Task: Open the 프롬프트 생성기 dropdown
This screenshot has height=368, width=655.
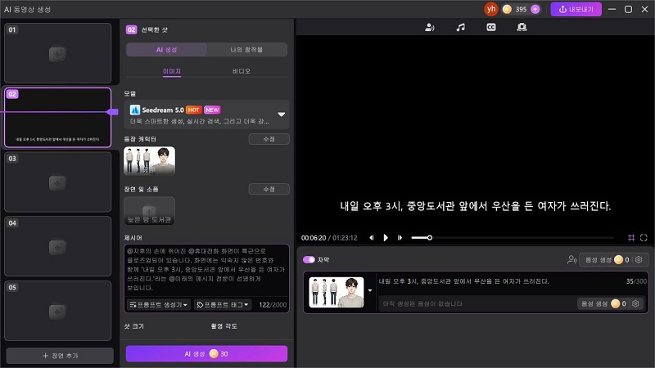Action: click(x=159, y=304)
